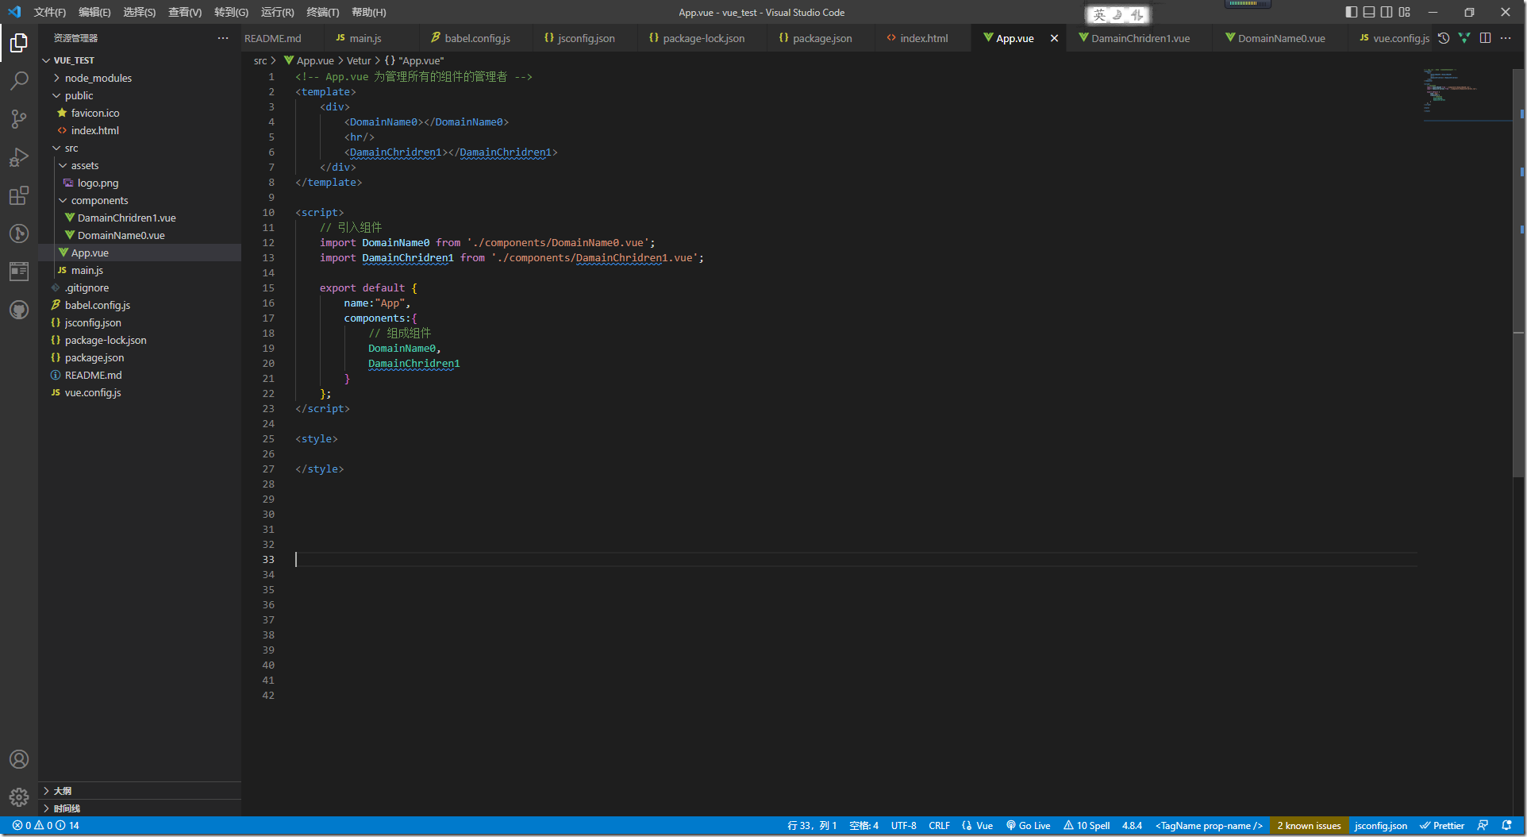Expand the 时间线 timeline section
Viewport: 1527px width, 837px height.
[x=140, y=808]
